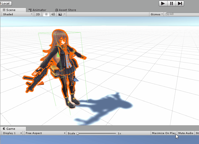Toggle scene audio speaker icon

tap(53, 14)
